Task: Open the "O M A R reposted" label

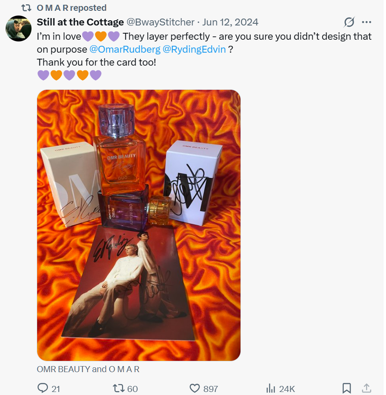Action: 72,8
